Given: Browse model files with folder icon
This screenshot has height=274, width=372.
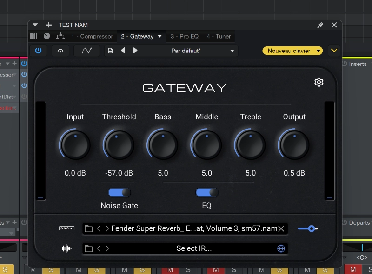Looking at the screenshot, I should pos(89,228).
